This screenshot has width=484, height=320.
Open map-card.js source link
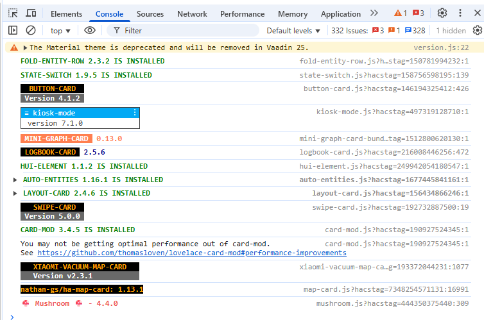point(386,289)
